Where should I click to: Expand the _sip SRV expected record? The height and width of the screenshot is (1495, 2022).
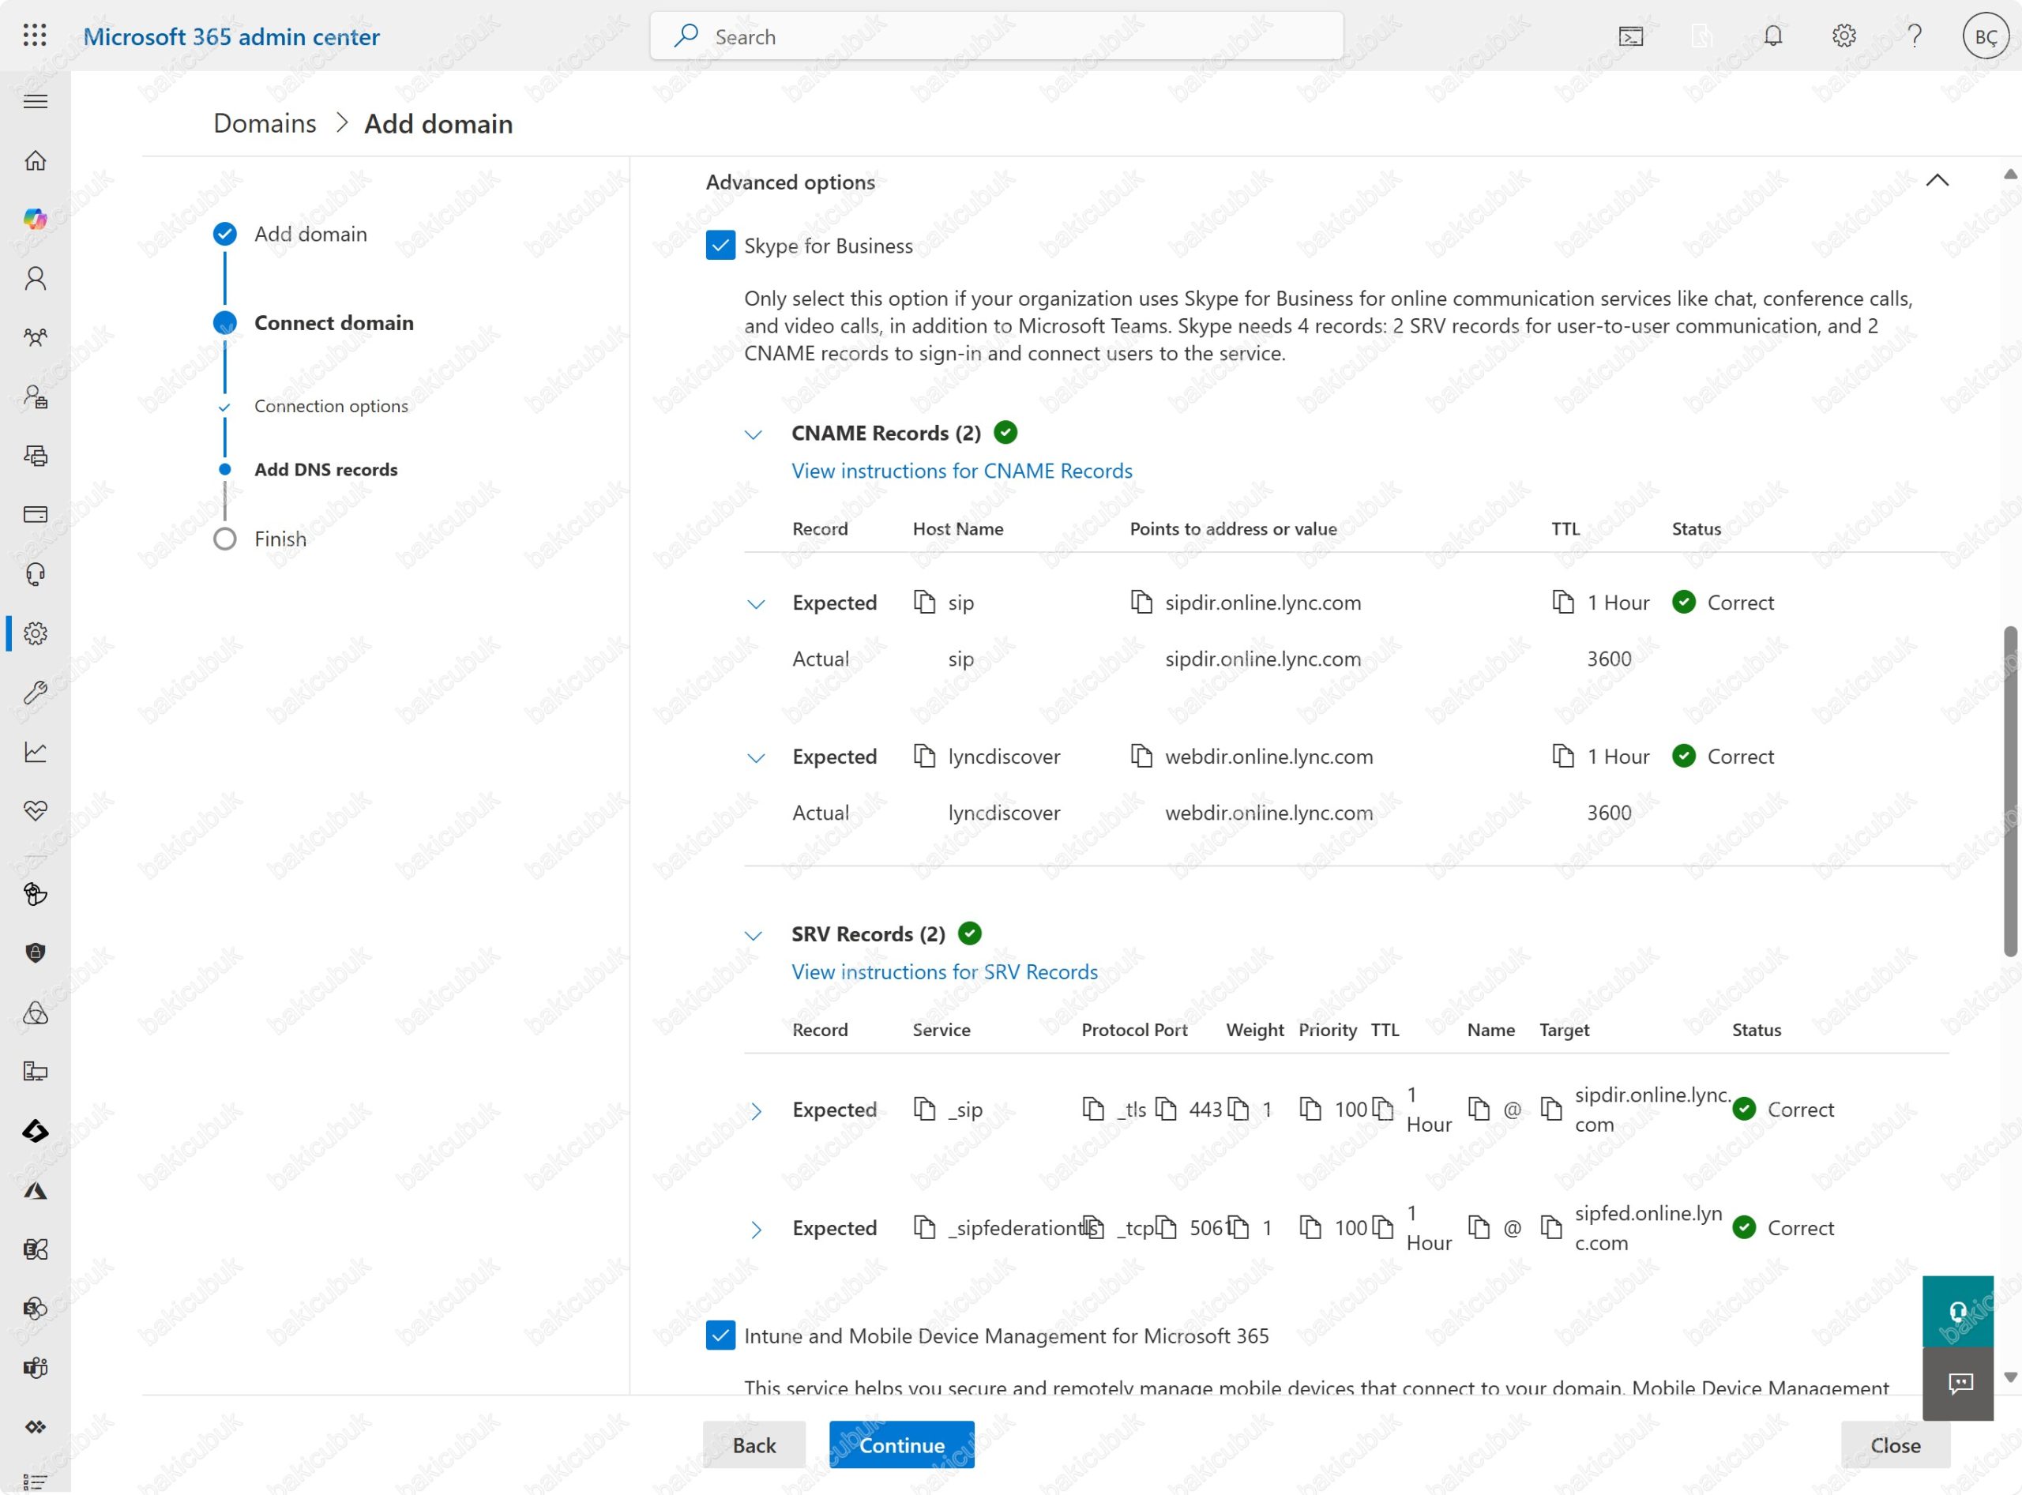[x=757, y=1111]
